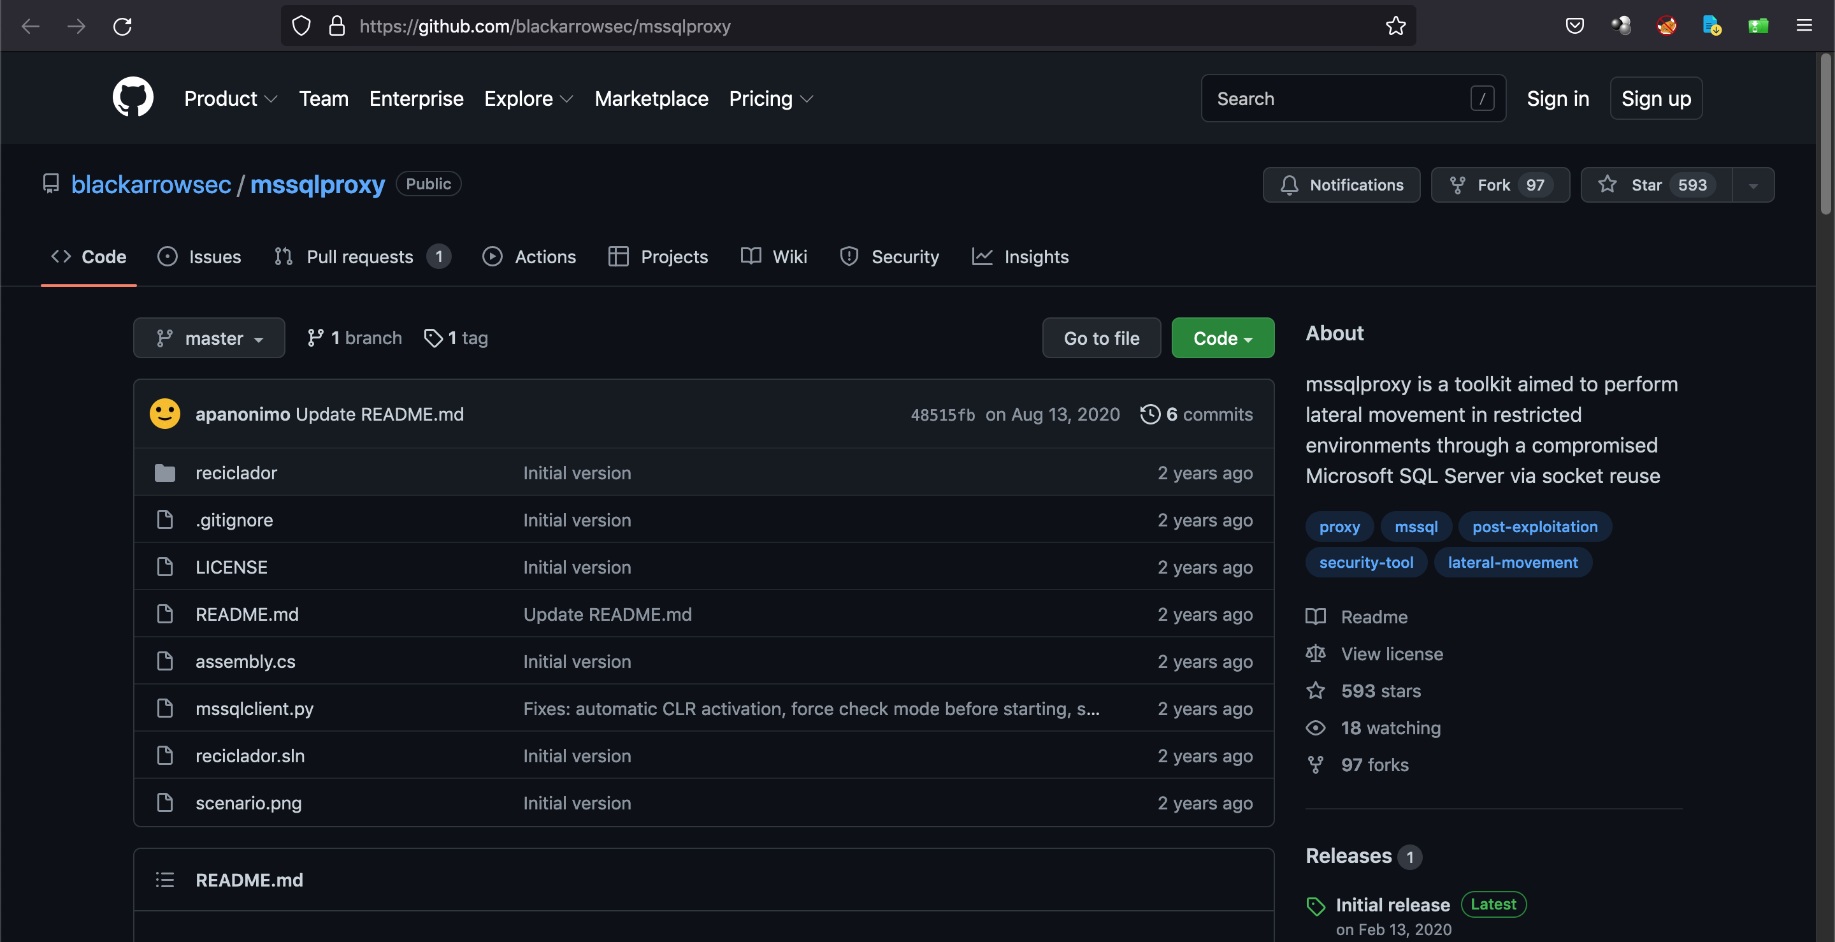Click the Marketplace nav link
The width and height of the screenshot is (1835, 942).
pos(651,98)
